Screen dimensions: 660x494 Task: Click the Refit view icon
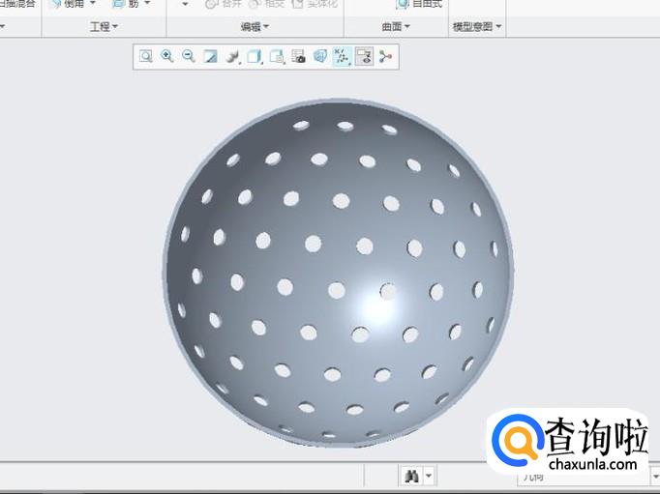tap(145, 57)
